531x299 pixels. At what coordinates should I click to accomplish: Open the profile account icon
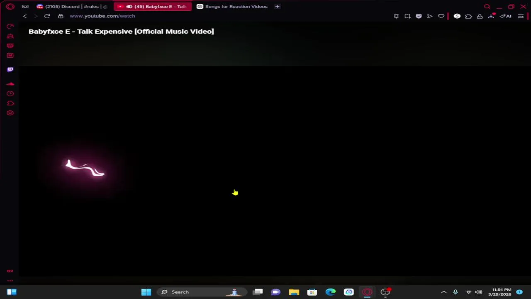tap(480, 16)
